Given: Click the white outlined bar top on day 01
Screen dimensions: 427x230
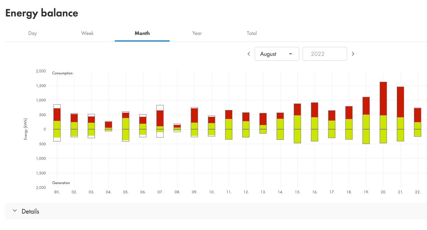Looking at the screenshot, I should [x=57, y=106].
